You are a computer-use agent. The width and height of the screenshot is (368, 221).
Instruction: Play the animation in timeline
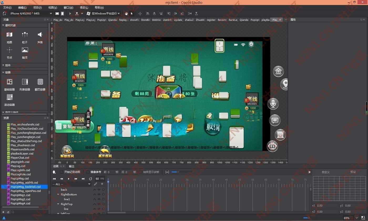(69, 179)
